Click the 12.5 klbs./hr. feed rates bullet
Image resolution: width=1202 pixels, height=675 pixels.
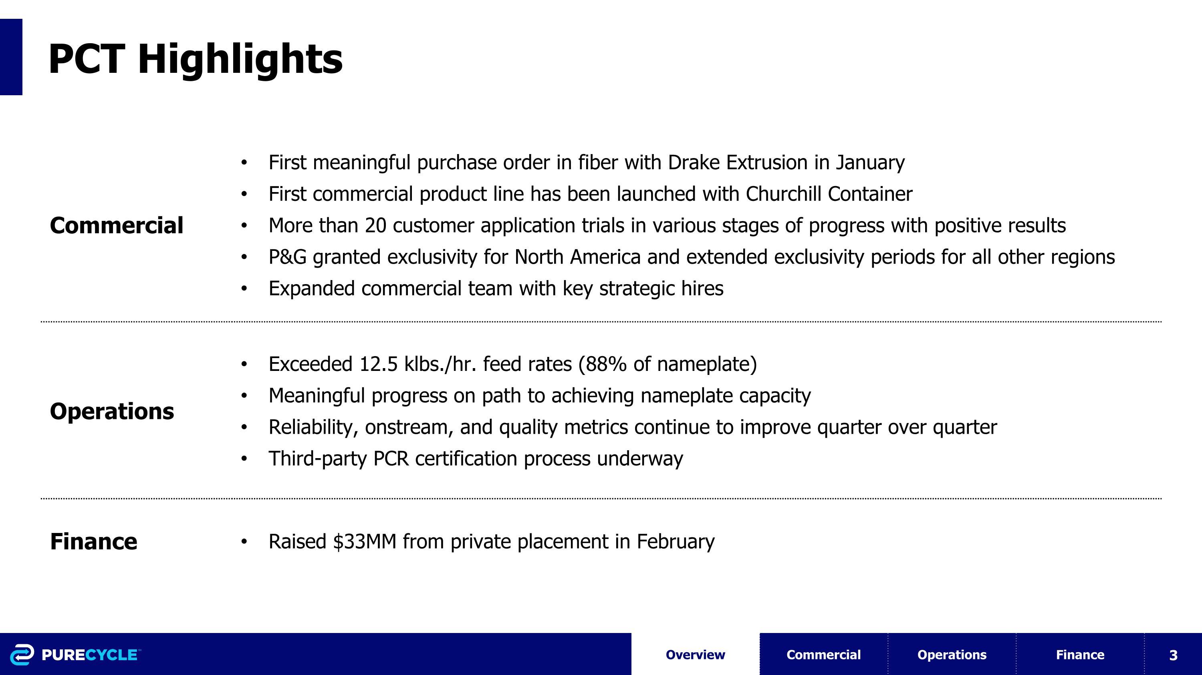512,364
